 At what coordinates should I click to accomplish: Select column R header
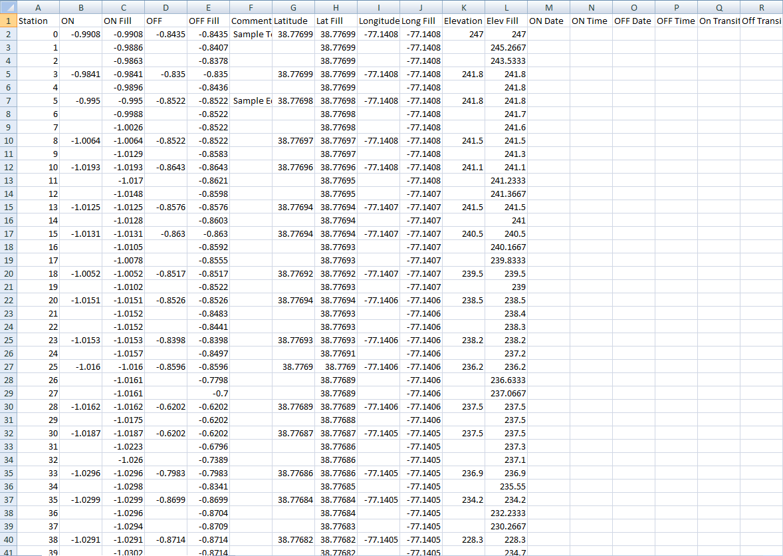click(x=761, y=7)
